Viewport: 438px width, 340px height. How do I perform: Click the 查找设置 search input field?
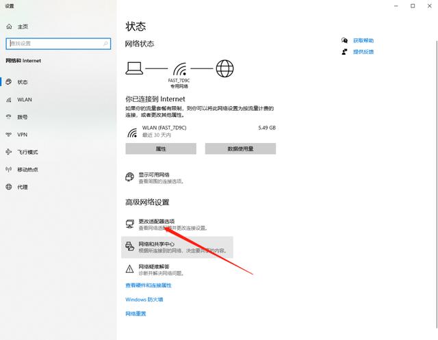55,43
